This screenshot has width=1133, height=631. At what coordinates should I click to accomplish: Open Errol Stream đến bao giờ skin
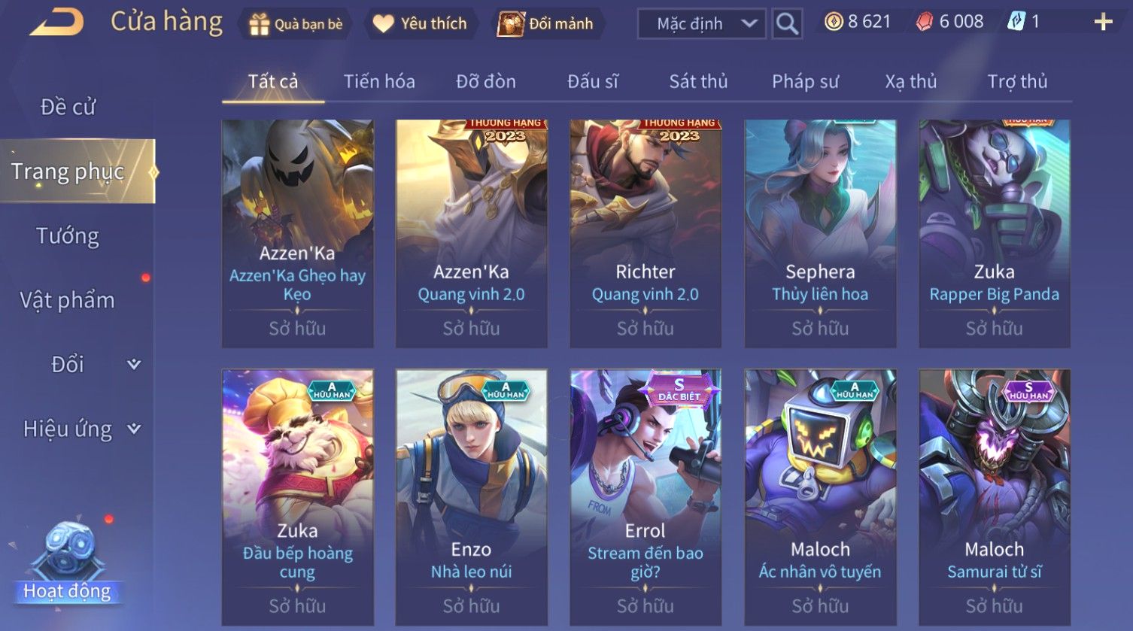click(x=645, y=496)
